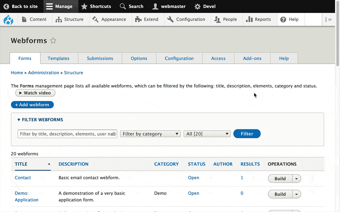This screenshot has width=340, height=212.
Task: Follow the Home breadcrumb link
Action: pos(17,73)
